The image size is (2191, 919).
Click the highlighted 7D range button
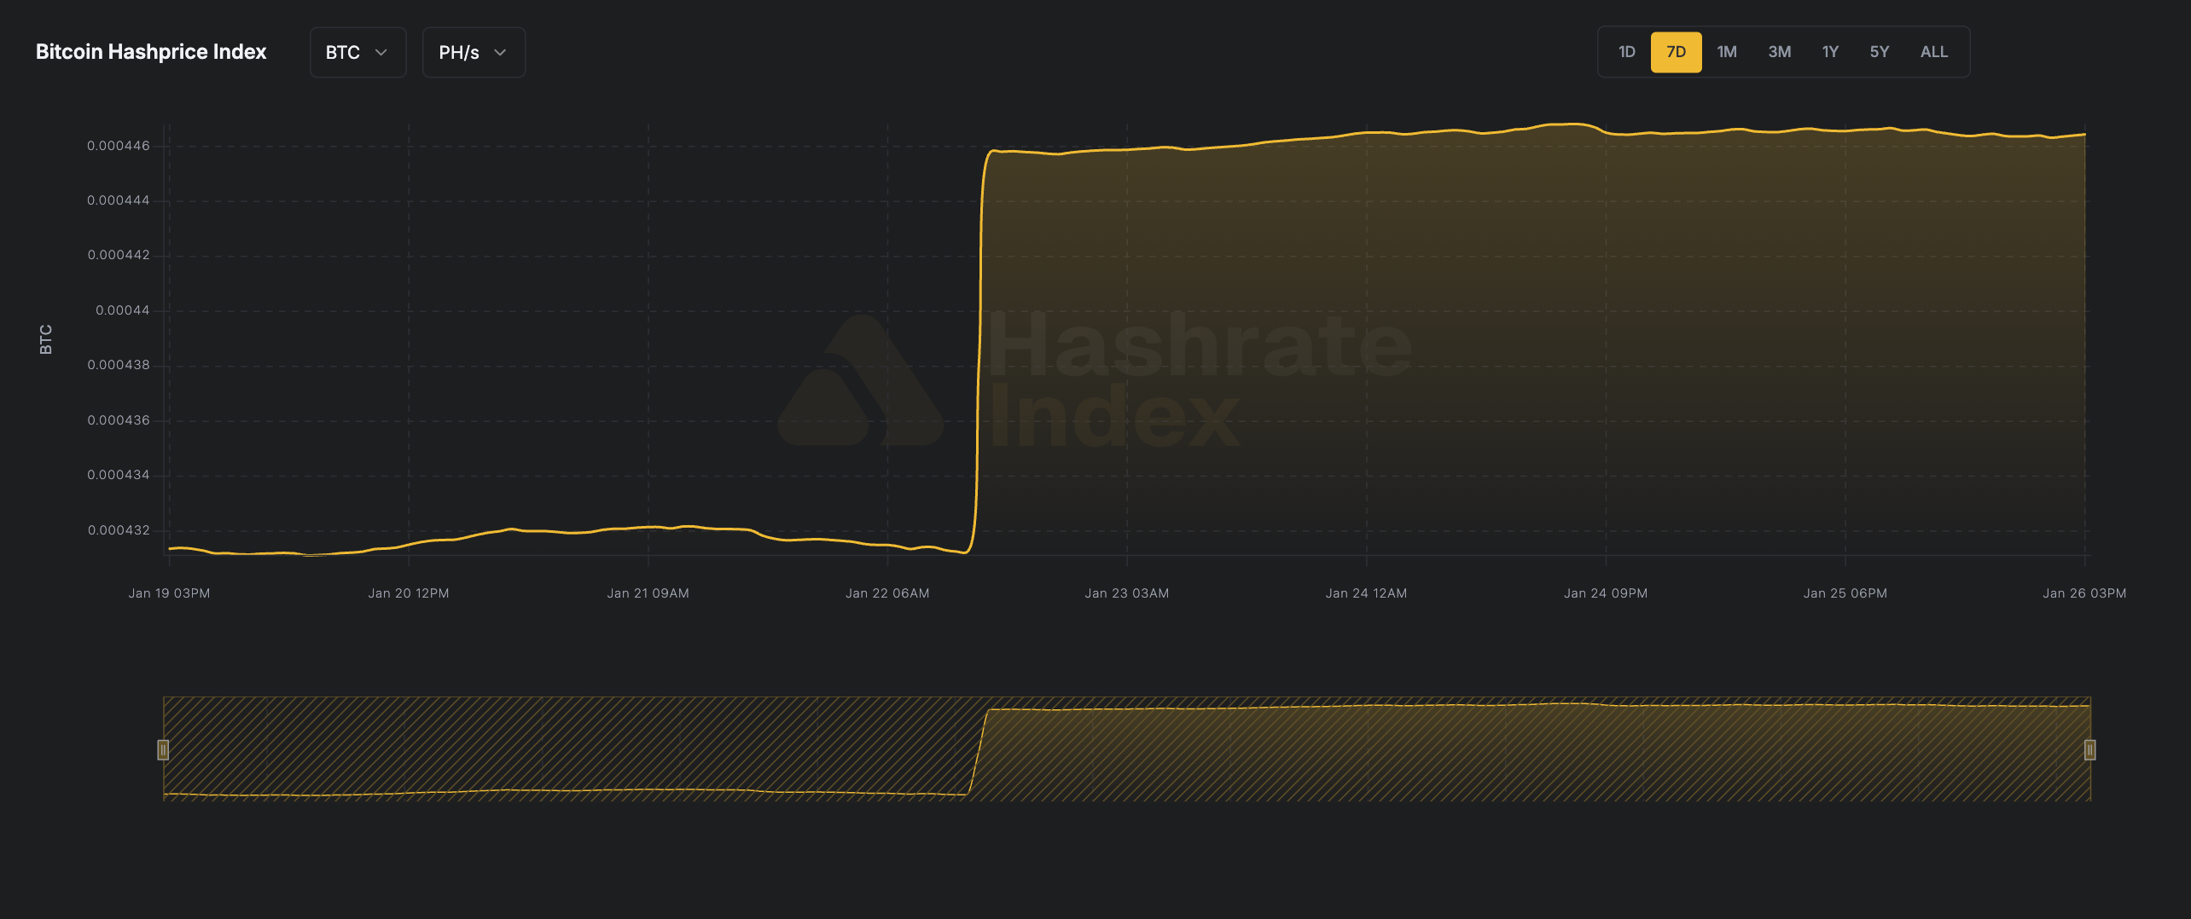click(x=1676, y=52)
